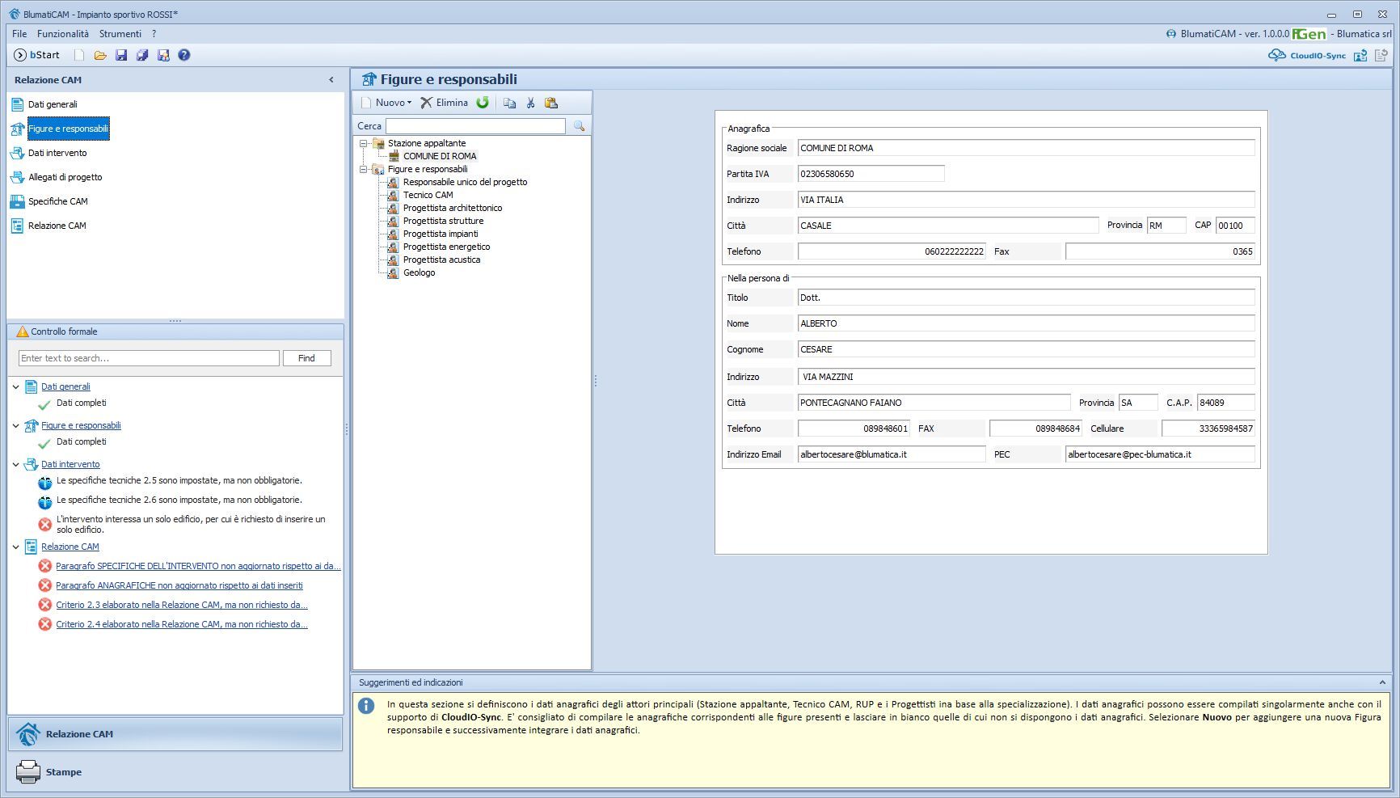
Task: Open the Paragrafo ANAGRAFICHE non aggiornato link
Action: coord(179,585)
